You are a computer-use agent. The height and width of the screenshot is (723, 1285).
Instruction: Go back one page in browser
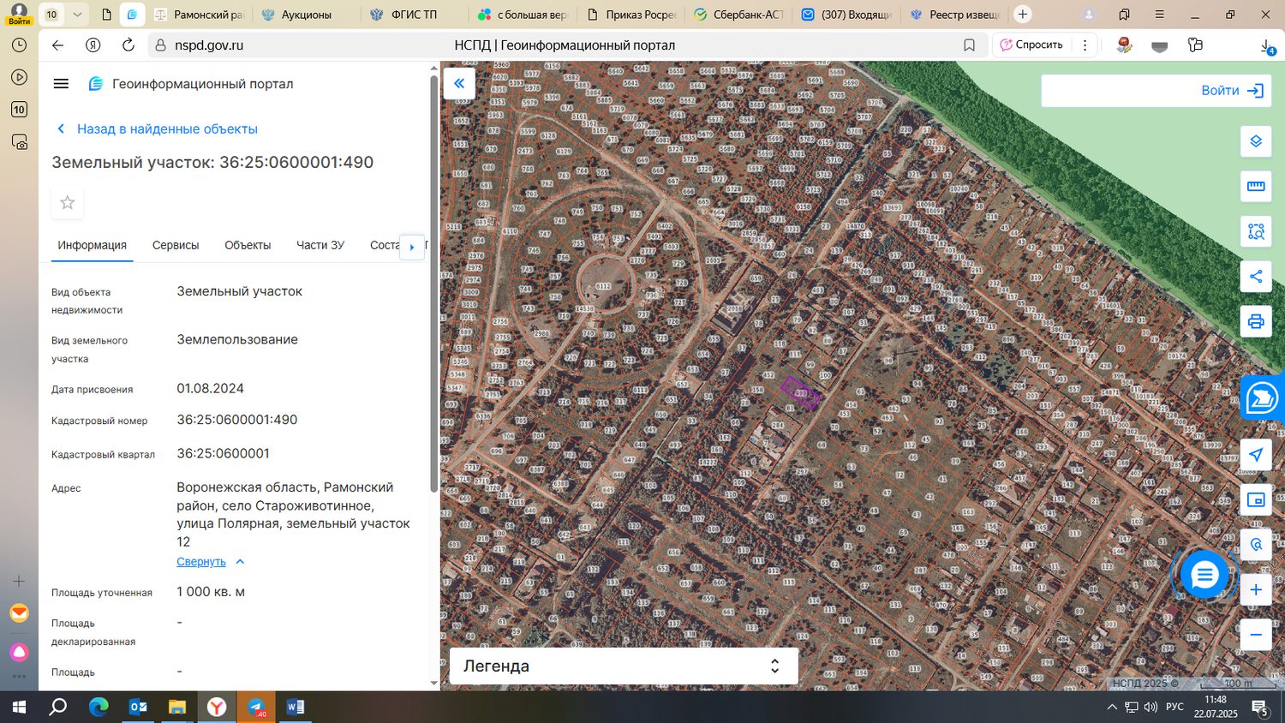[57, 45]
